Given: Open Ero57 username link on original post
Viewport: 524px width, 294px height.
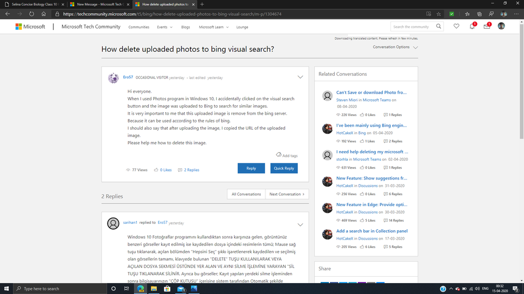Looking at the screenshot, I should [128, 77].
